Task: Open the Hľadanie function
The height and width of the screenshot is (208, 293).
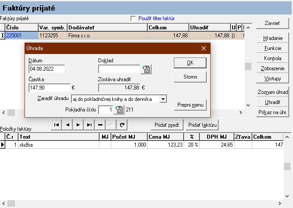Action: coord(272,38)
